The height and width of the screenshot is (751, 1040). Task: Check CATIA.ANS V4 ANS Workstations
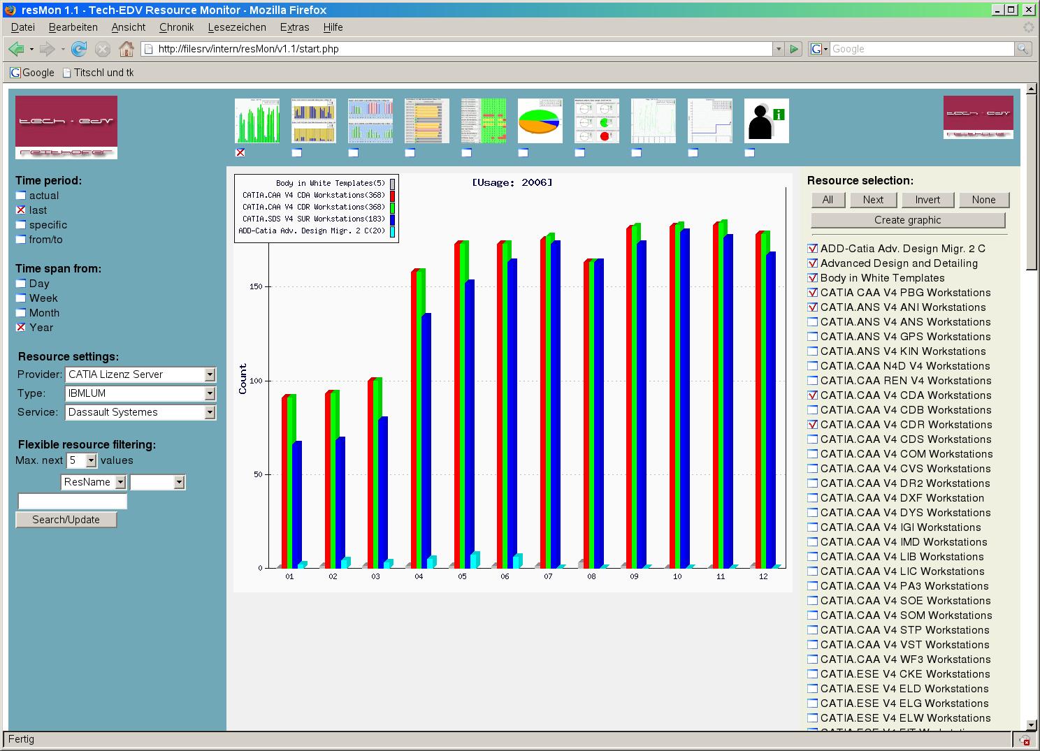pos(812,322)
